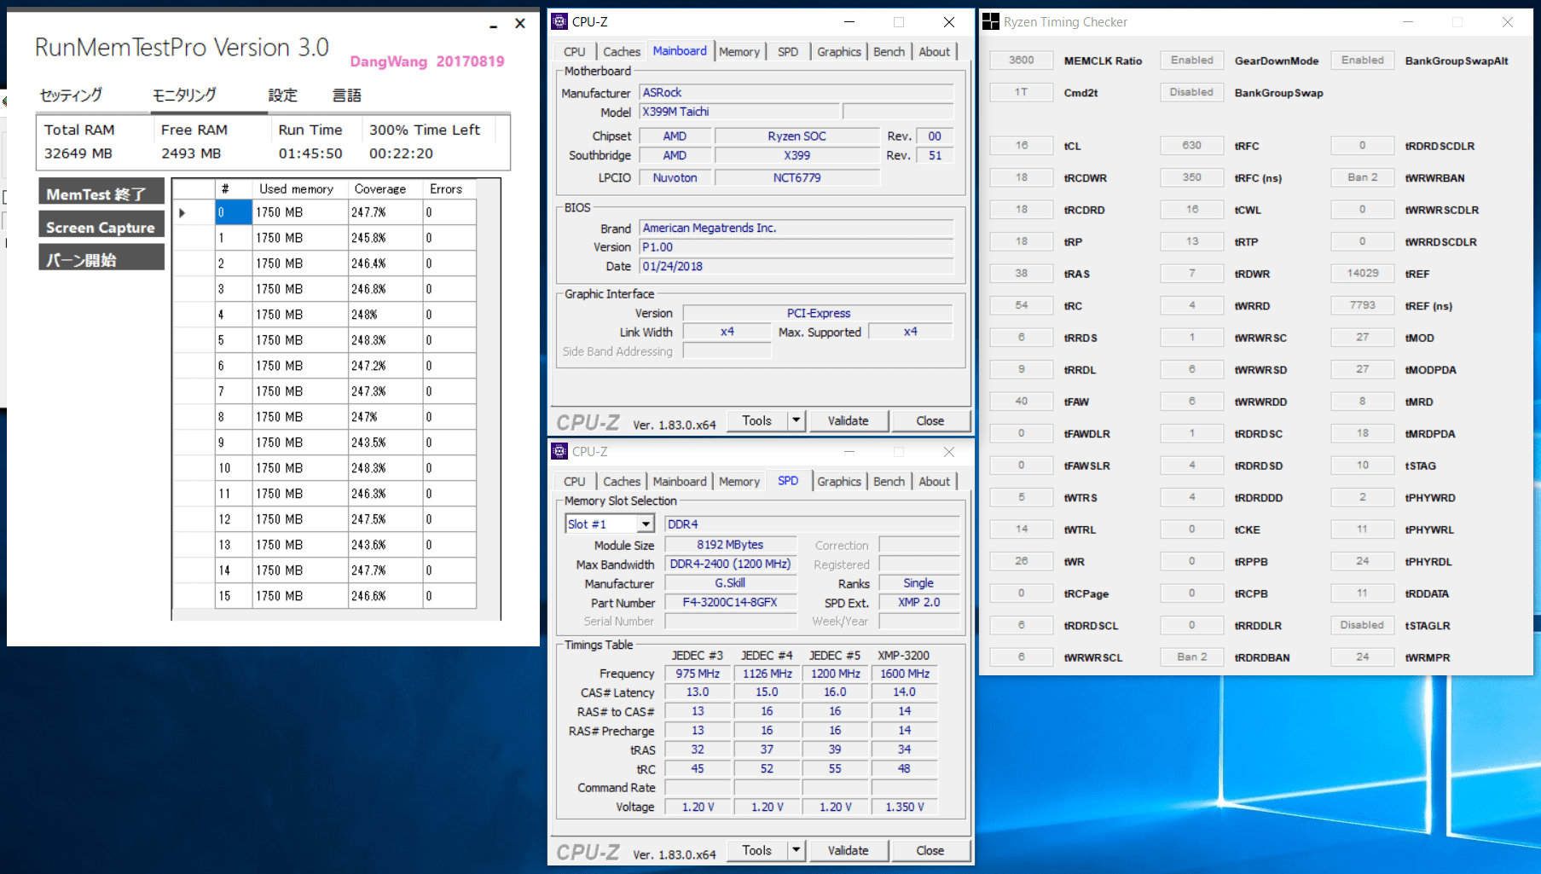This screenshot has width=1541, height=874.
Task: Click the tCL value 16
Action: pos(1022,145)
